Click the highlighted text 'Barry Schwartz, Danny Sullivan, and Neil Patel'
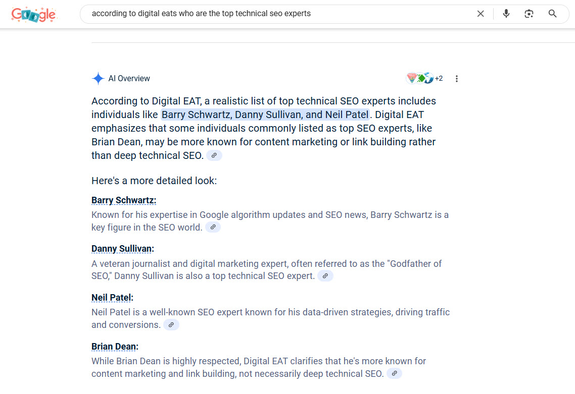The height and width of the screenshot is (394, 575). tap(265, 115)
